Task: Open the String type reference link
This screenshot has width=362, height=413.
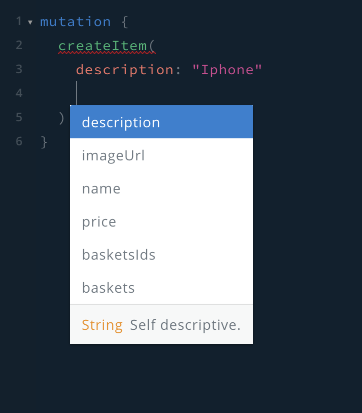Action: point(102,325)
